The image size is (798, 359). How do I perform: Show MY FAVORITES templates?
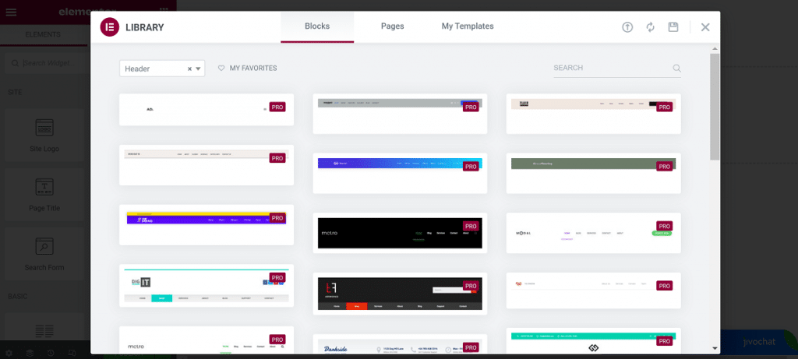[x=253, y=68]
